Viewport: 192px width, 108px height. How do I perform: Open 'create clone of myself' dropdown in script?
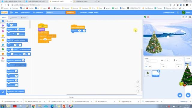pyautogui.click(x=51, y=36)
